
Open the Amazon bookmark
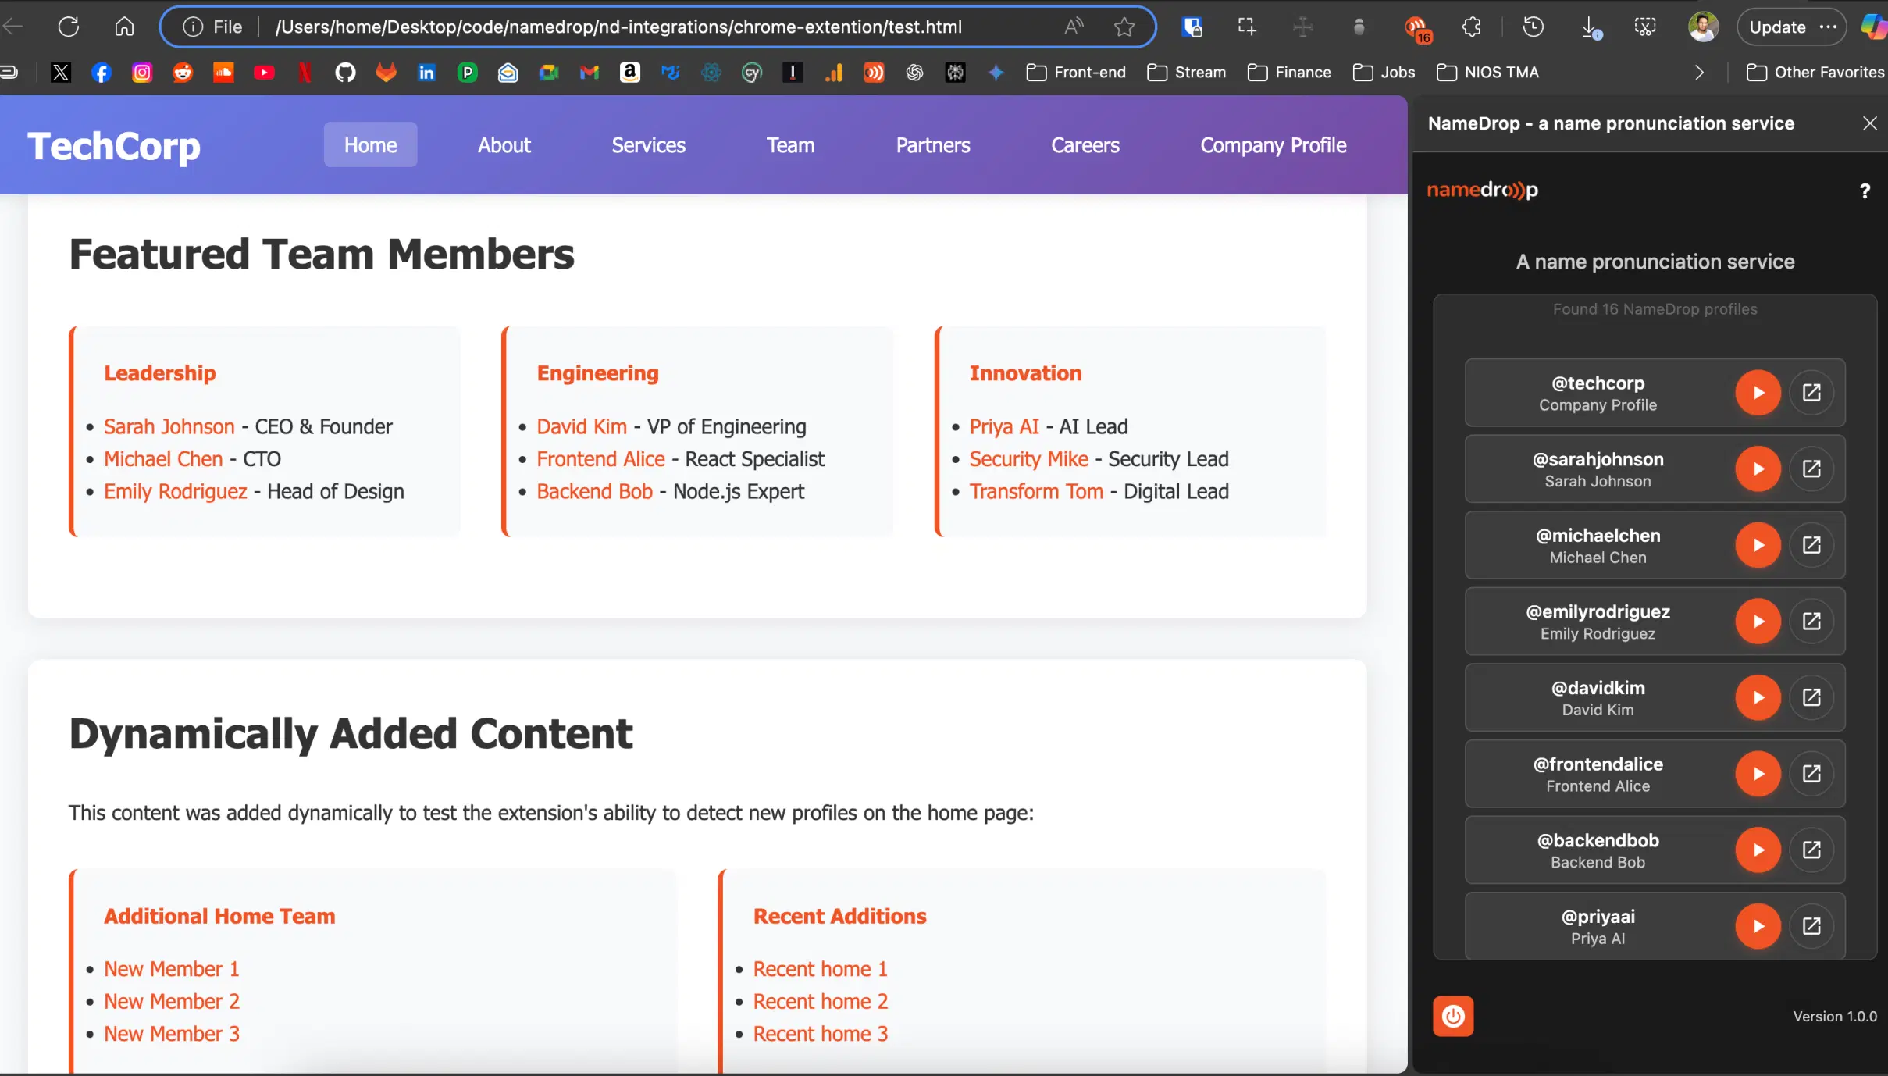point(630,73)
